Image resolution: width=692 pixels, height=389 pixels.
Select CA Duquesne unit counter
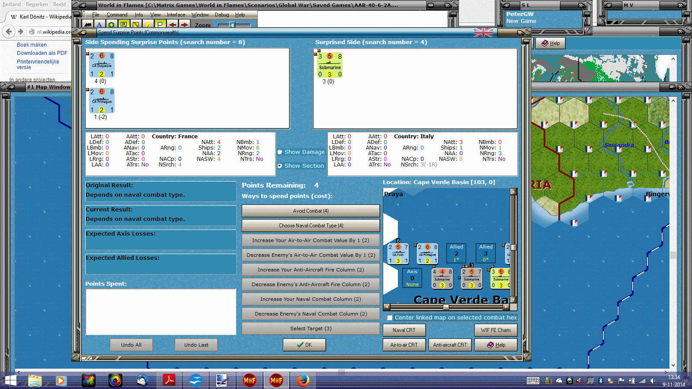point(102,65)
